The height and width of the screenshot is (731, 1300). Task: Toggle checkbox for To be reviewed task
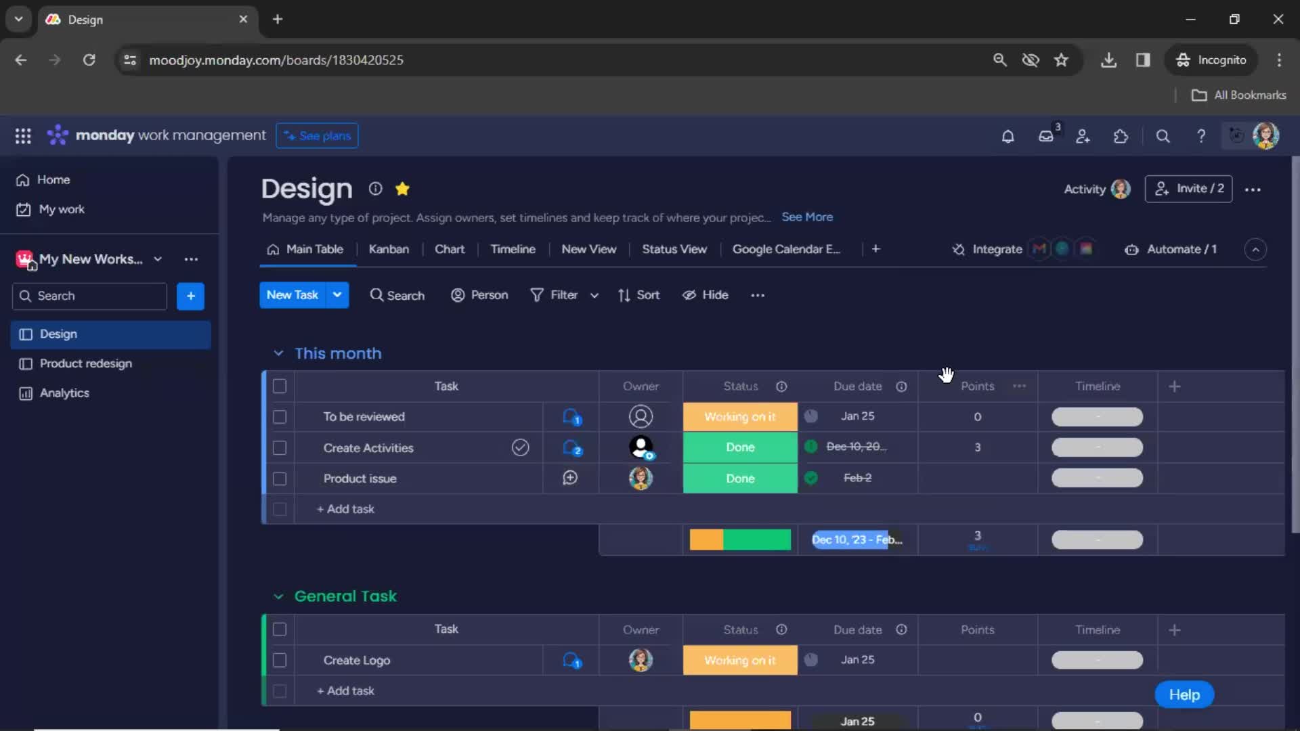[278, 416]
